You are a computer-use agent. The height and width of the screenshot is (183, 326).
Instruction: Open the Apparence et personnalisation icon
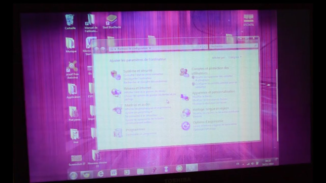click(185, 97)
